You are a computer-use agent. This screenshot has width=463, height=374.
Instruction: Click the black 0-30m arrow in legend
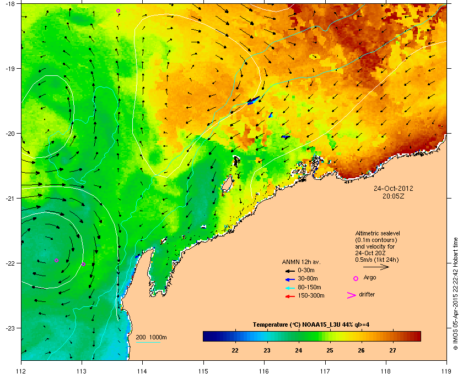[290, 271]
